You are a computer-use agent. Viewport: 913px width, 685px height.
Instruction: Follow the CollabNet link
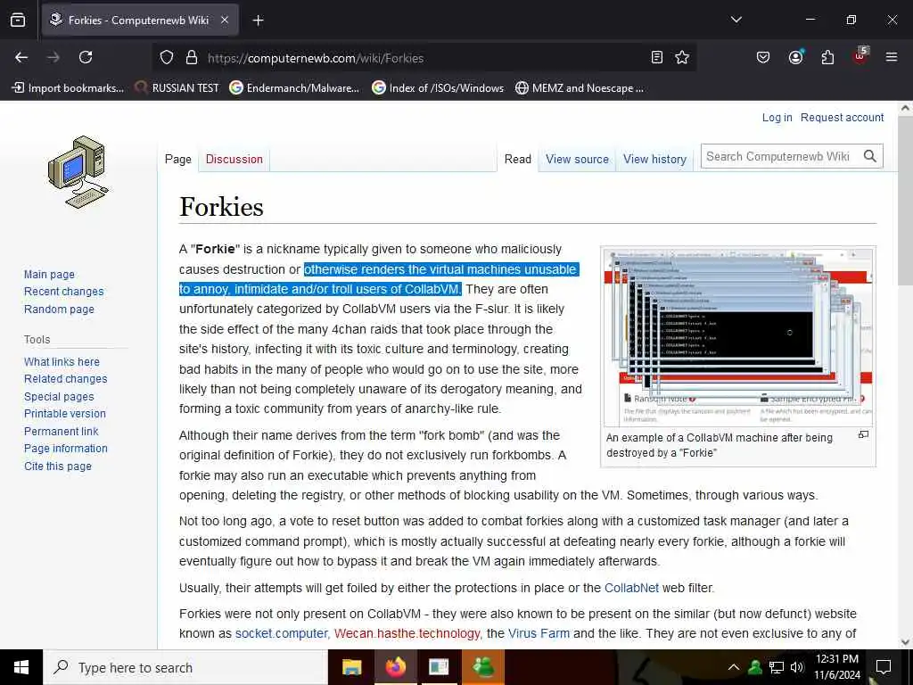coord(631,588)
